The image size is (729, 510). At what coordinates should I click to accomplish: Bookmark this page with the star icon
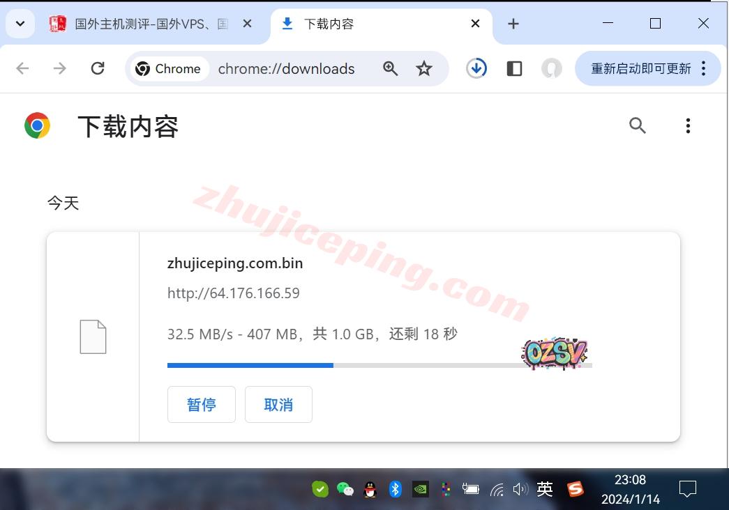click(424, 68)
